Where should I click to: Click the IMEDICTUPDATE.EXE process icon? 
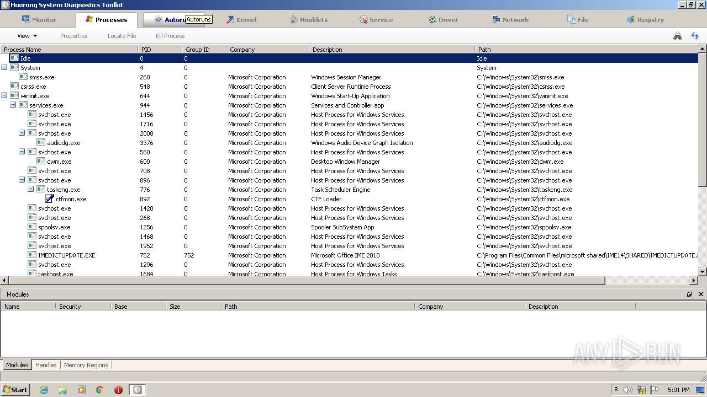[x=32, y=255]
